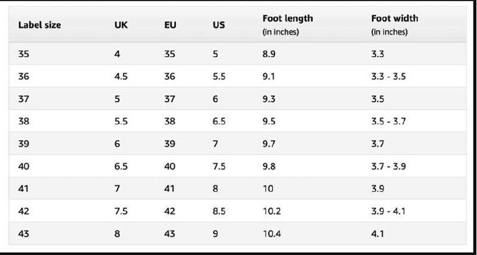The image size is (477, 255).
Task: Select US size 6.5 cell
Action: [219, 121]
